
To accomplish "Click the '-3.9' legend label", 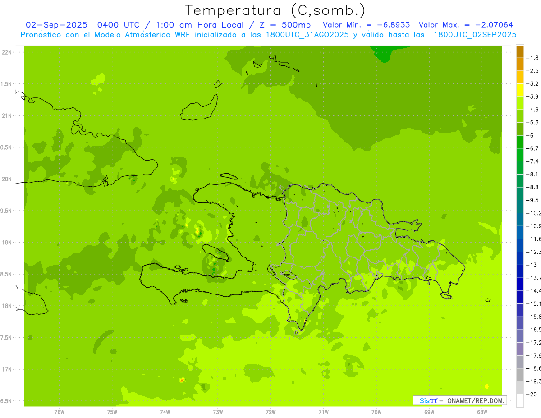I will click(x=532, y=96).
